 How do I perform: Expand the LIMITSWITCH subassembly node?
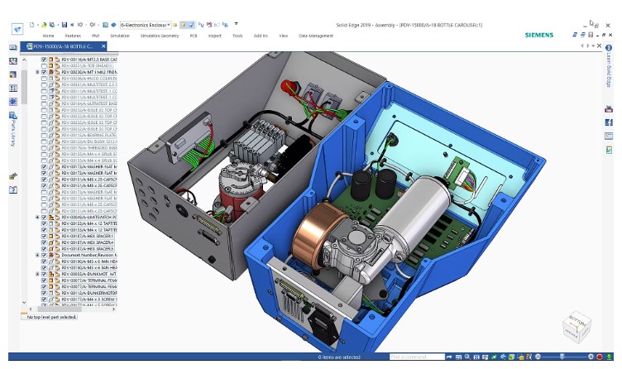pyautogui.click(x=38, y=218)
